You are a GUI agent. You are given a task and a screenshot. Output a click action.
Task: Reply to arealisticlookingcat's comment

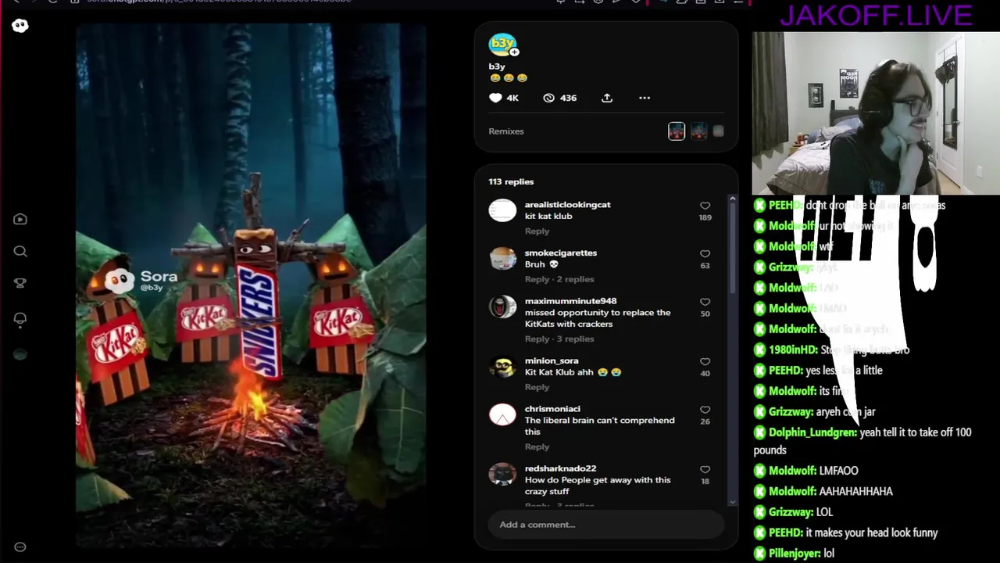537,231
